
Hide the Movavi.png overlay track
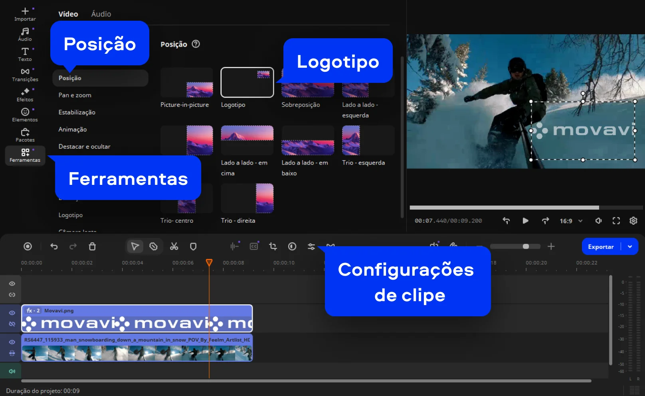[x=12, y=313]
